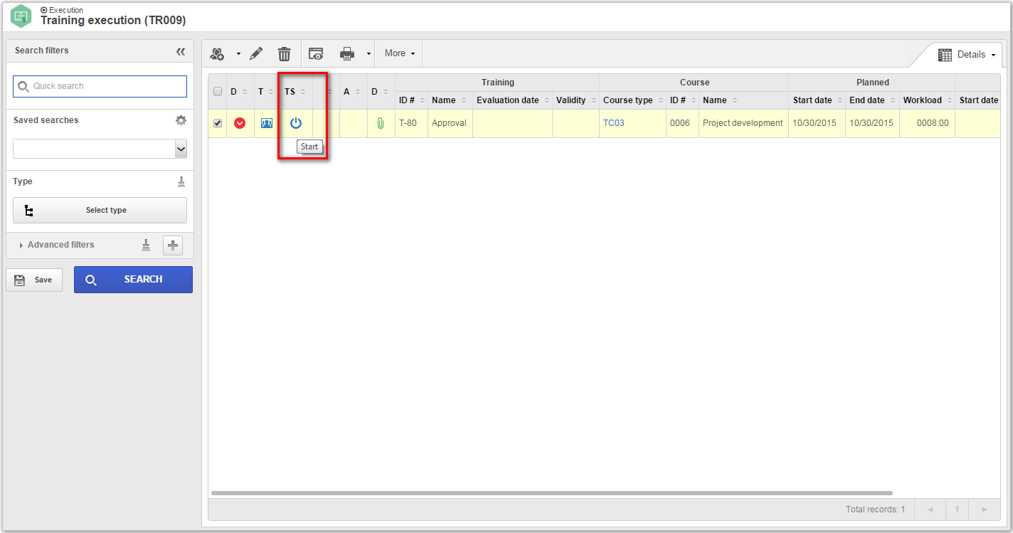Sort by the Evaluation date column header
Viewport: 1013px width, 533px height.
tap(512, 100)
